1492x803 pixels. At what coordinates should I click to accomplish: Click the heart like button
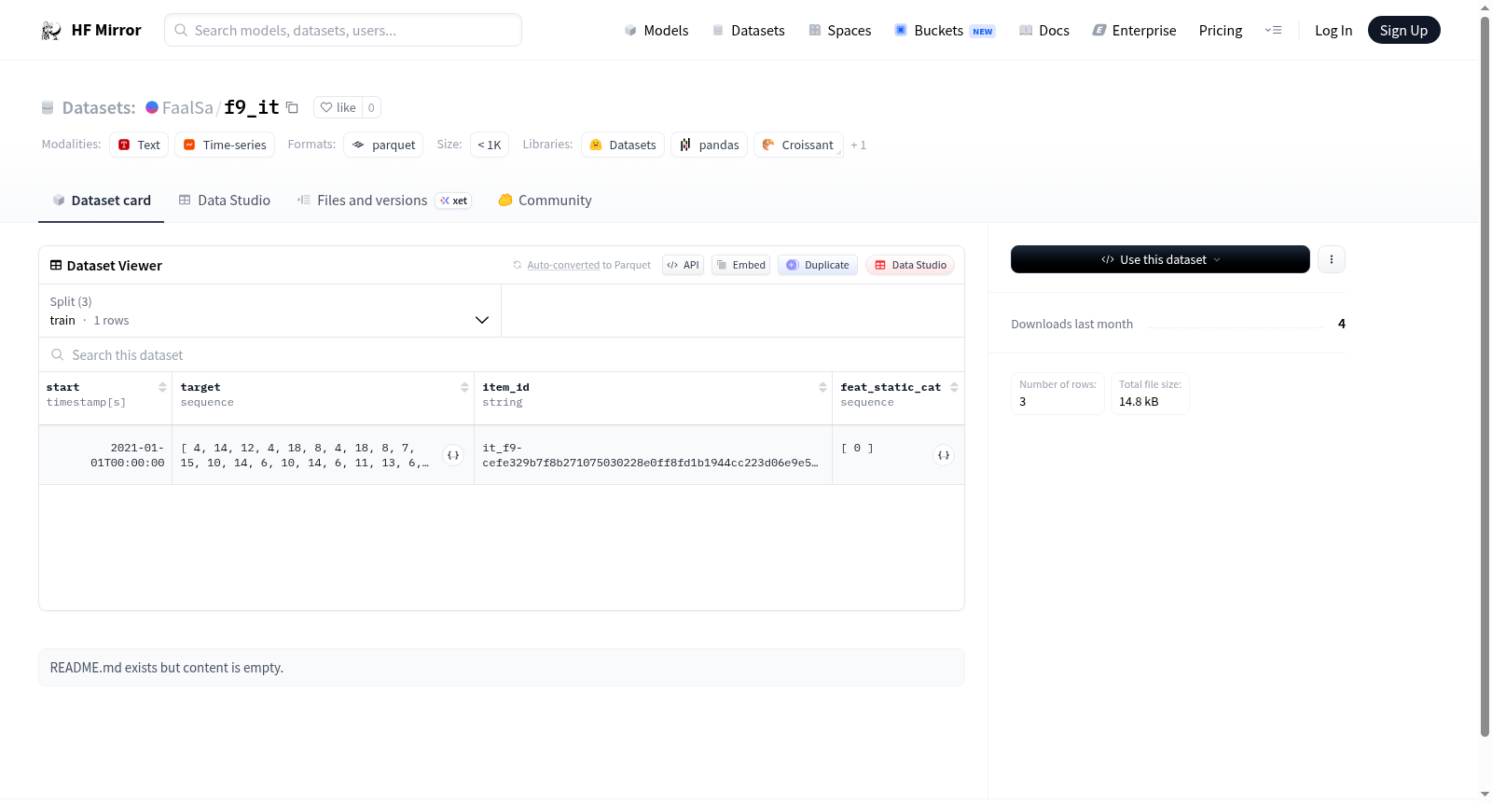[x=338, y=107]
